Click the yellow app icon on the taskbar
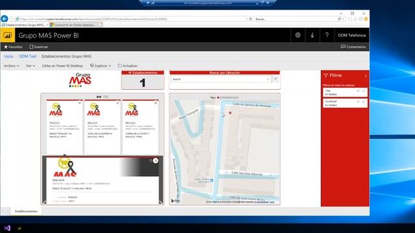This screenshot has height=233, width=415. (x=19, y=228)
